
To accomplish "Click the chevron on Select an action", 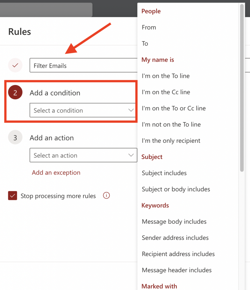I will click(x=131, y=155).
